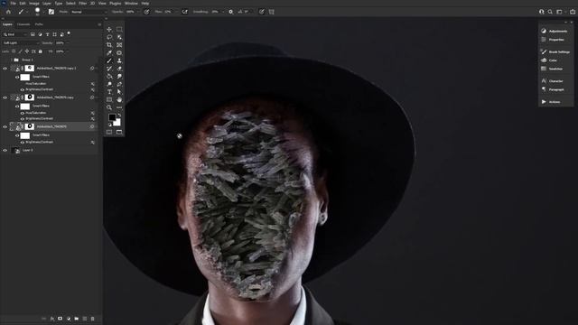Open the Layers panel menu
Viewport: 578px width, 325px height.
tap(99, 24)
